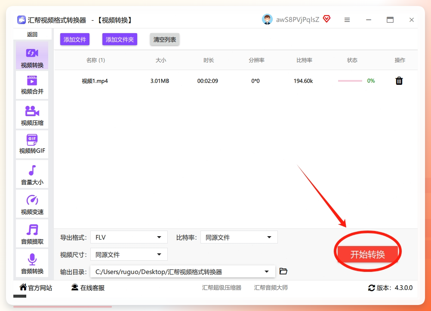Click the 0*0 resolution value

point(256,81)
